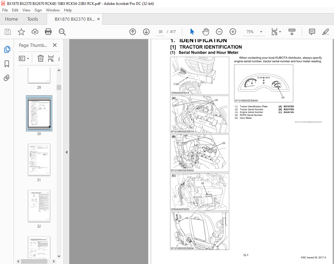Print the document with printer icon
The height and width of the screenshot is (264, 334).
48,32
